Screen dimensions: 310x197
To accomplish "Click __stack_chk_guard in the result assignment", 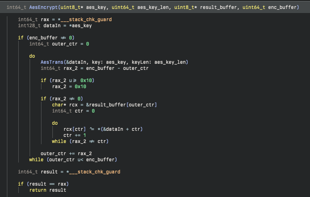I will pyautogui.click(x=95, y=172).
